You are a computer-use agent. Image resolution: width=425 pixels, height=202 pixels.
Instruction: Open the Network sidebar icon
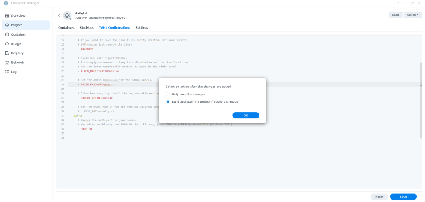pyautogui.click(x=7, y=63)
